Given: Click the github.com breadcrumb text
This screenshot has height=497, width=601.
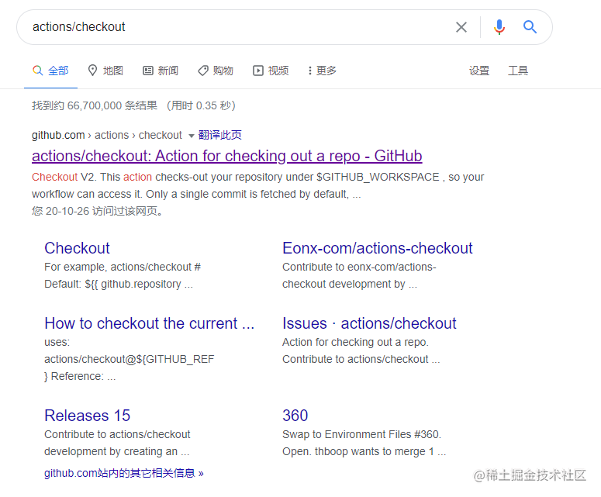Looking at the screenshot, I should pos(58,135).
